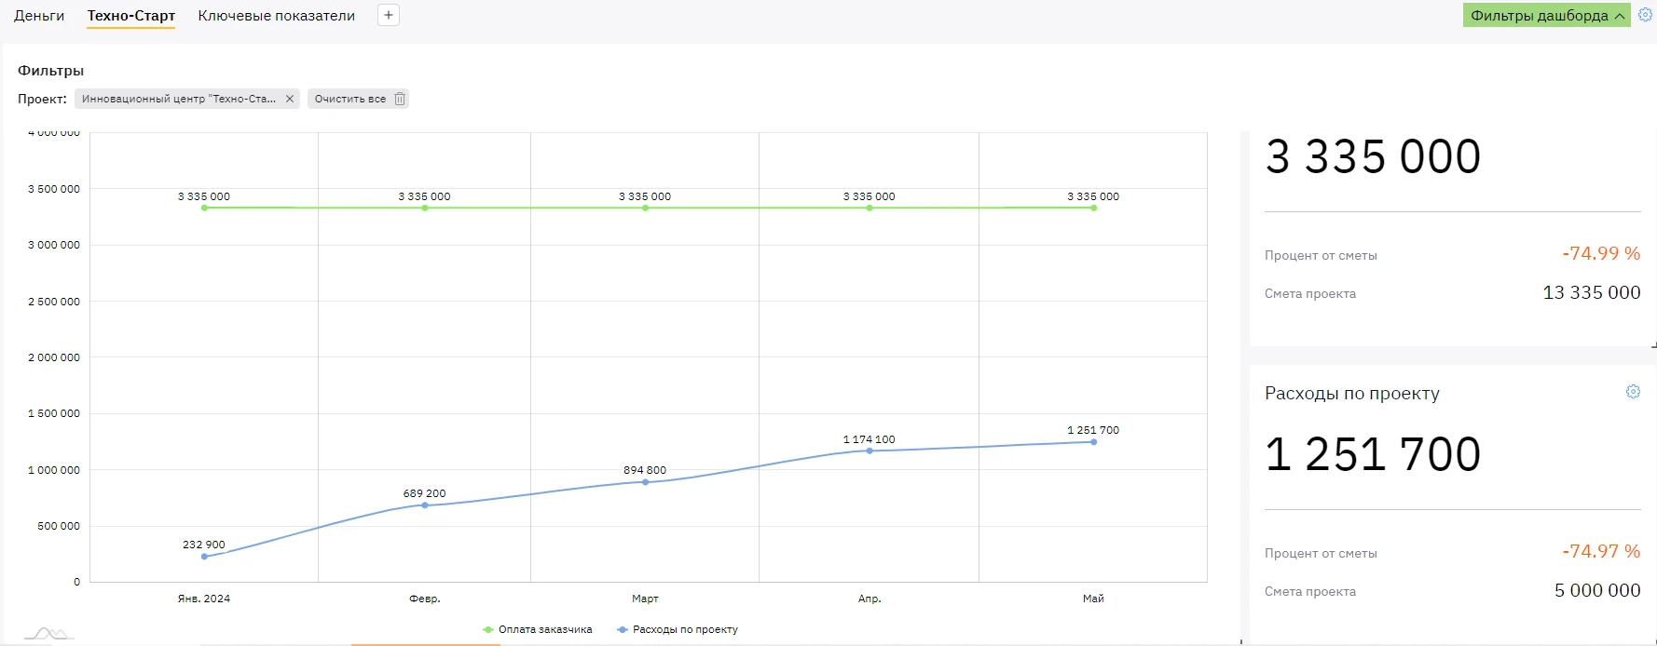Click the 232 900 data point for January

[204, 557]
